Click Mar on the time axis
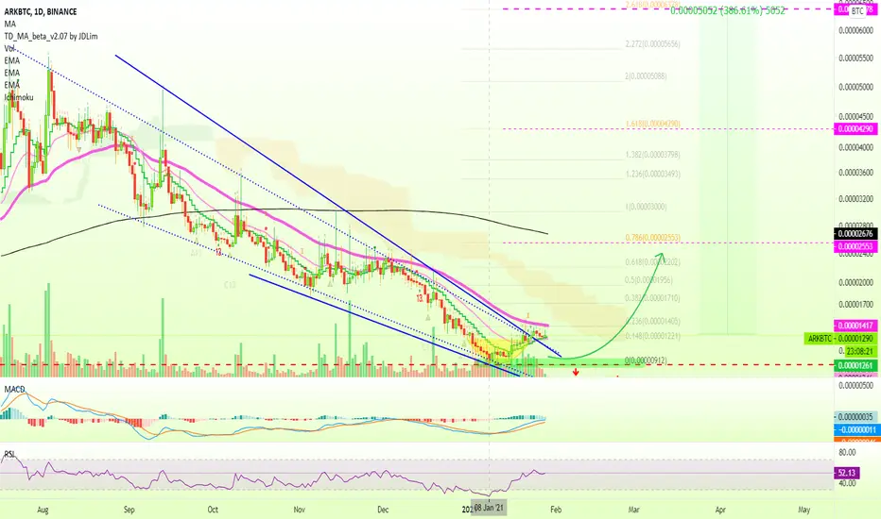 click(x=633, y=510)
